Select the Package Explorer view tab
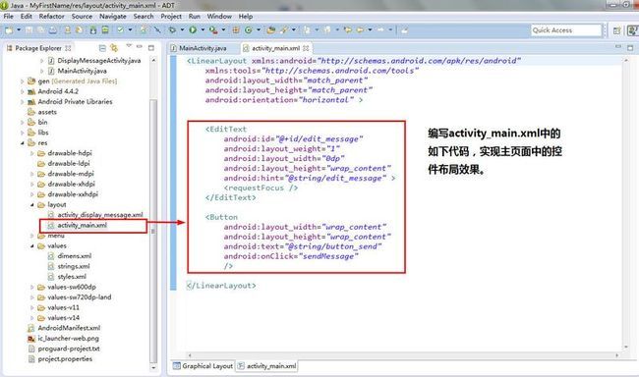Screen dimensions: 639x377 pos(38,48)
